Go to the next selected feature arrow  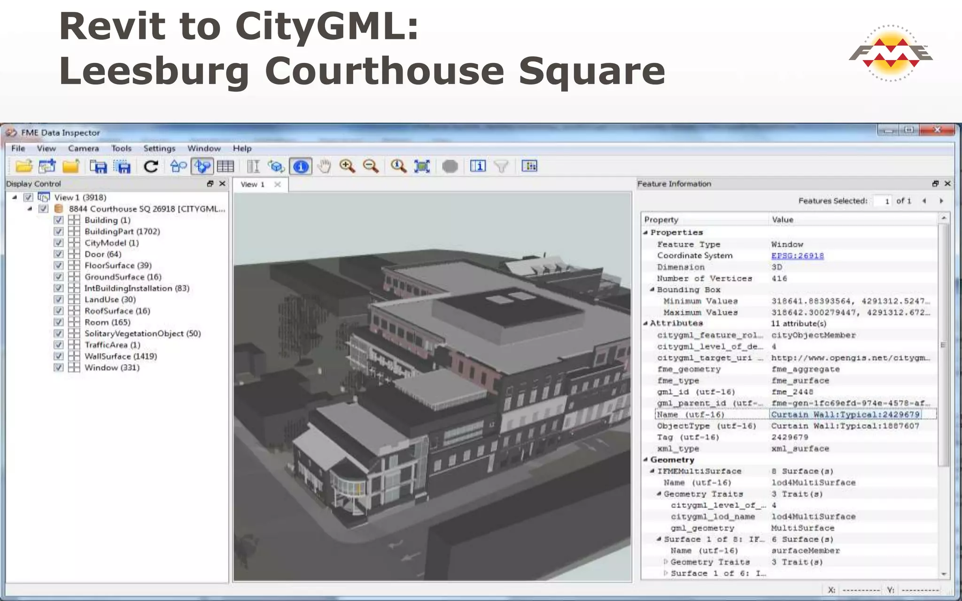click(941, 200)
